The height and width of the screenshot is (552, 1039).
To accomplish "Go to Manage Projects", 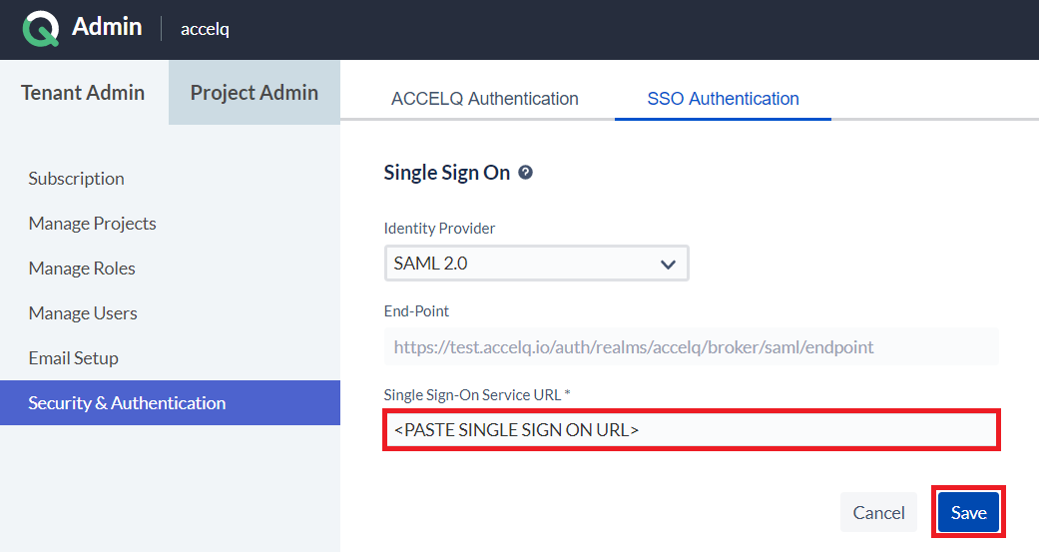I will click(x=92, y=224).
